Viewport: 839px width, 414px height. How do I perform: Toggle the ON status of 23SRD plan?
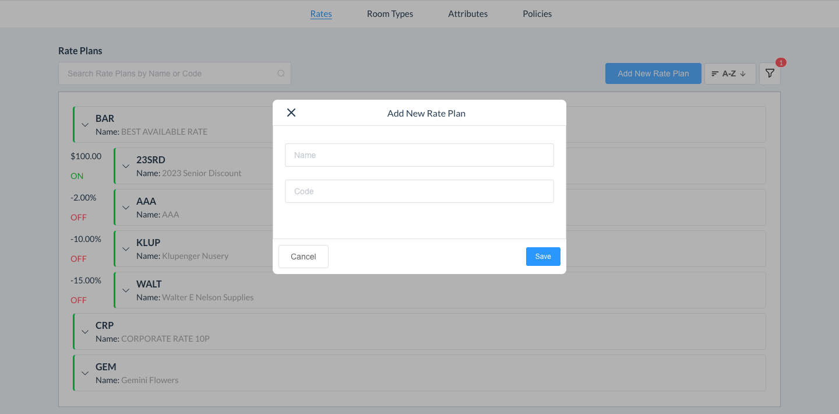[76, 176]
